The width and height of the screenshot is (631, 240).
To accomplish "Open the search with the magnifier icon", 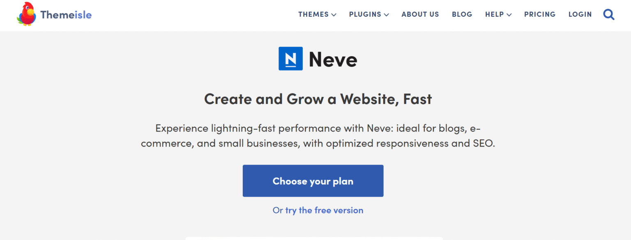I will tap(609, 14).
